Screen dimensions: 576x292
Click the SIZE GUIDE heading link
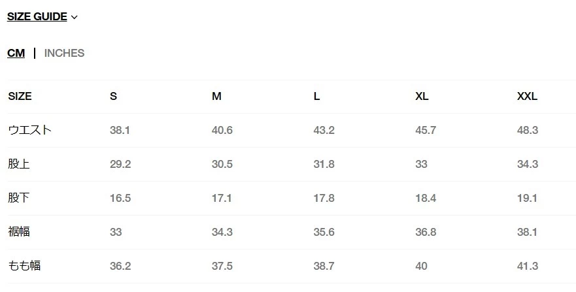[x=37, y=17]
